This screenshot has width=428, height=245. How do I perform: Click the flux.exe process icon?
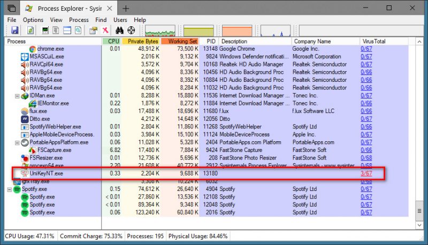pos(25,111)
